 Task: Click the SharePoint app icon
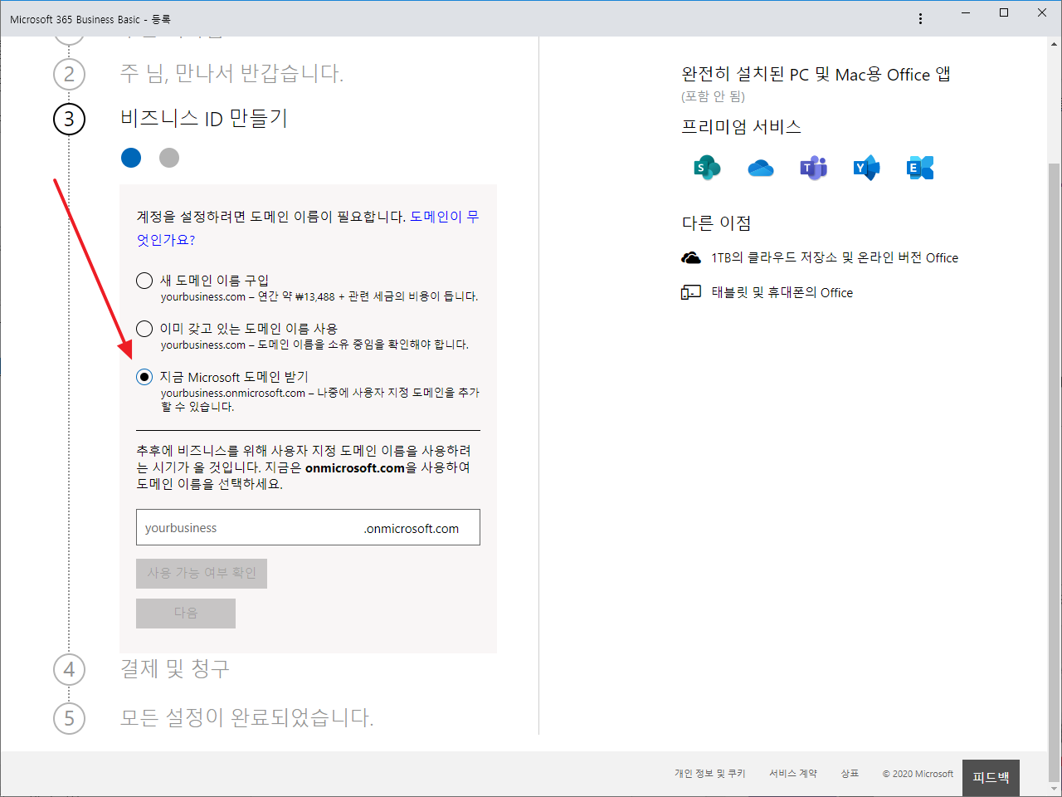[x=707, y=168]
